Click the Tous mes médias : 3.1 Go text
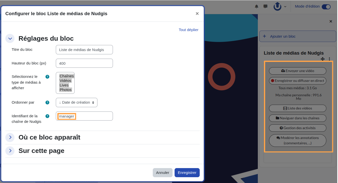338x183 pixels. 298,88
